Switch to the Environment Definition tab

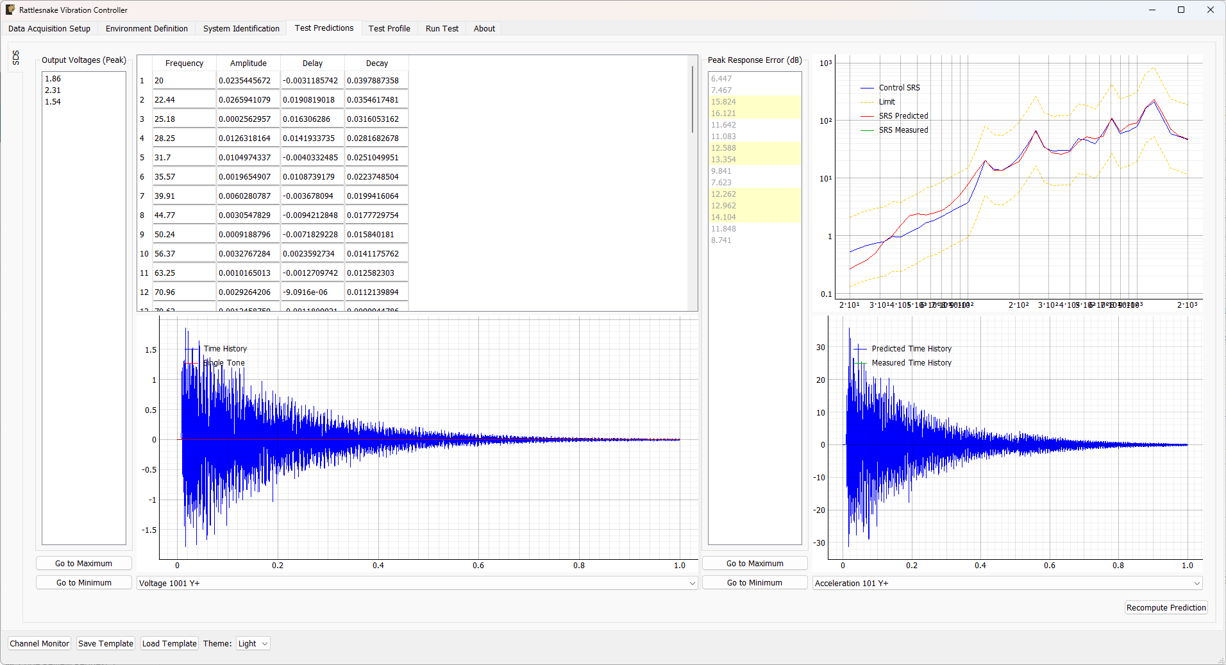(x=147, y=28)
